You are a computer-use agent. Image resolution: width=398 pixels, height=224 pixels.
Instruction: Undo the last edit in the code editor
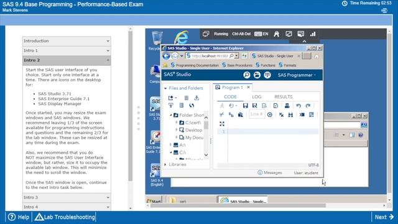point(298,106)
